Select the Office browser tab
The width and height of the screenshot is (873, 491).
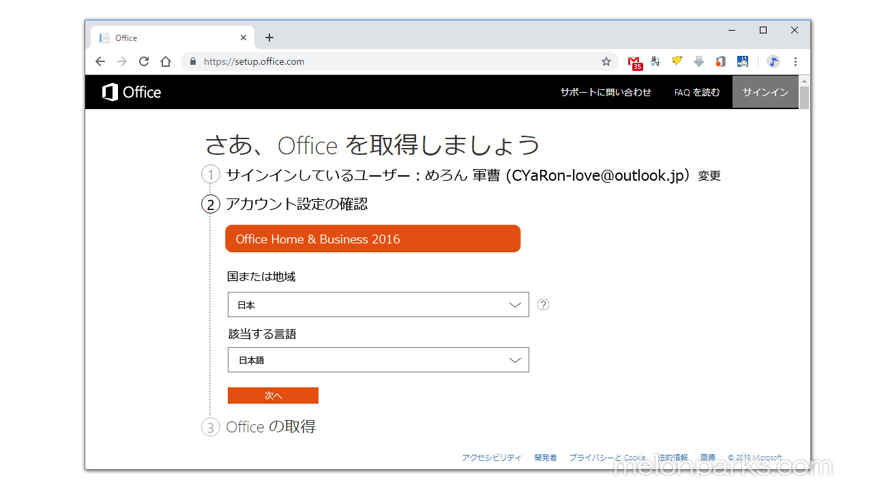click(173, 38)
